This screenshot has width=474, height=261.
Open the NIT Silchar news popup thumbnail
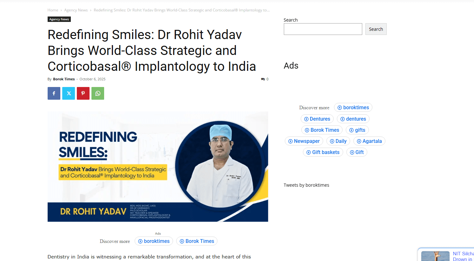435,256
